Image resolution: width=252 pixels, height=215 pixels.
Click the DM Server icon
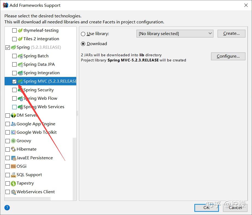click(13, 115)
